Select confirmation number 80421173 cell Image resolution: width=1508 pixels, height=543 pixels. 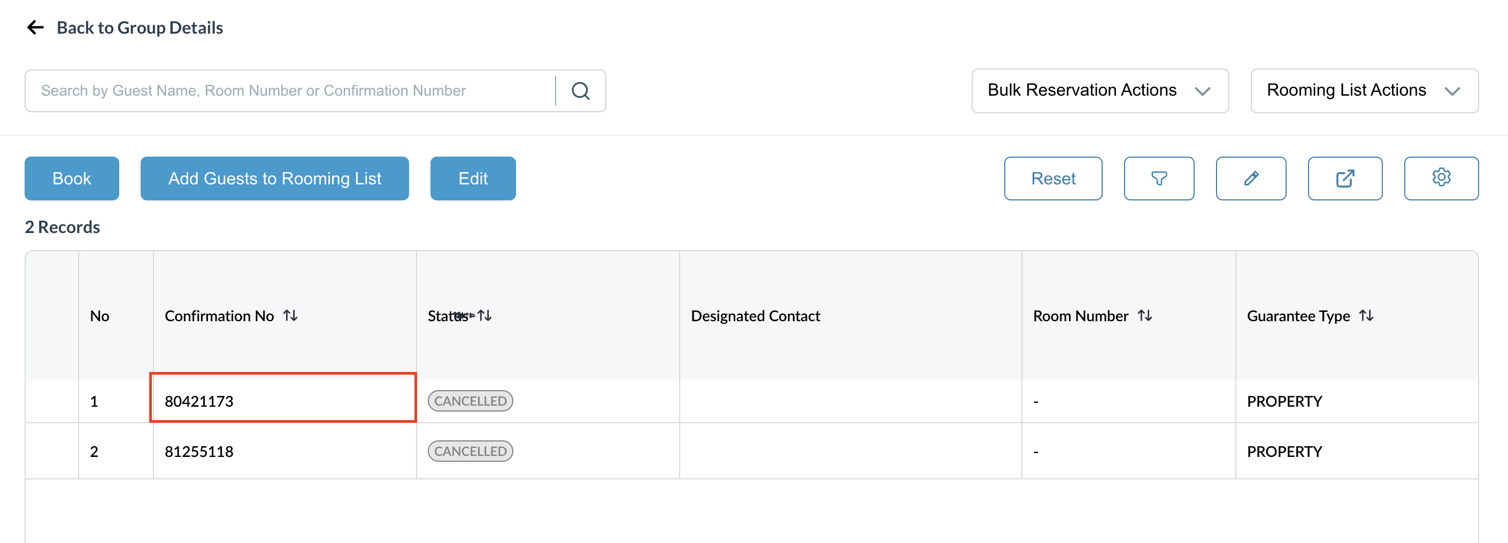283,397
